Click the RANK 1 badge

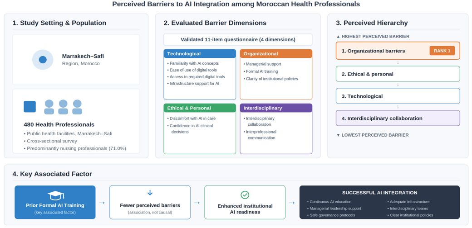(x=442, y=51)
